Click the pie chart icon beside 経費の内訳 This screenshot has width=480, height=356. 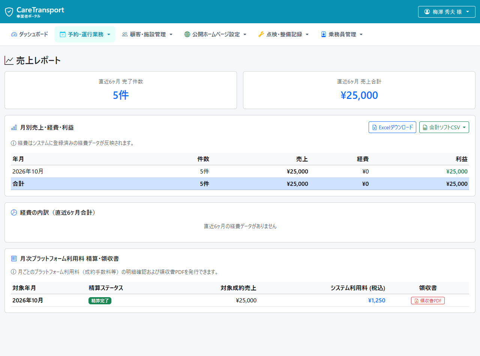(x=14, y=212)
